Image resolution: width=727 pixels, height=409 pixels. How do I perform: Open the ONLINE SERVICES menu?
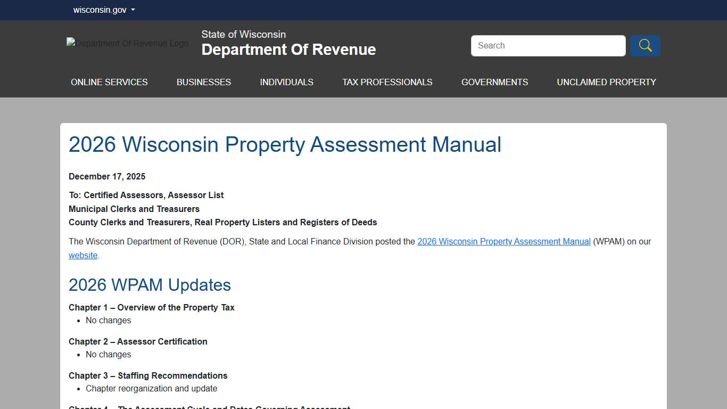click(x=109, y=82)
